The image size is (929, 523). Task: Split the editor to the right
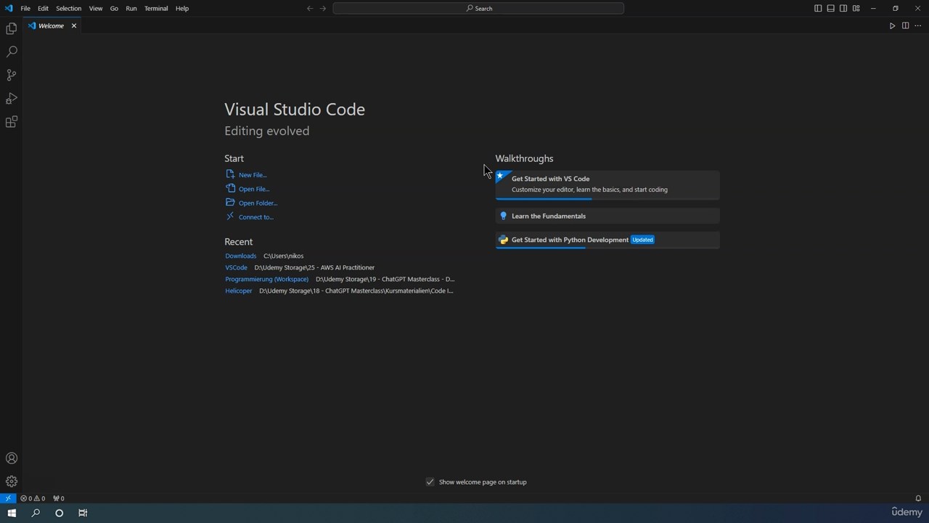tap(905, 26)
